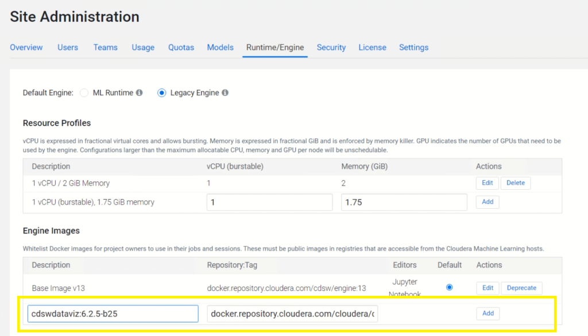
Task: Click the Repository:Tag field with docker.repository.cloudera.com
Action: [292, 314]
